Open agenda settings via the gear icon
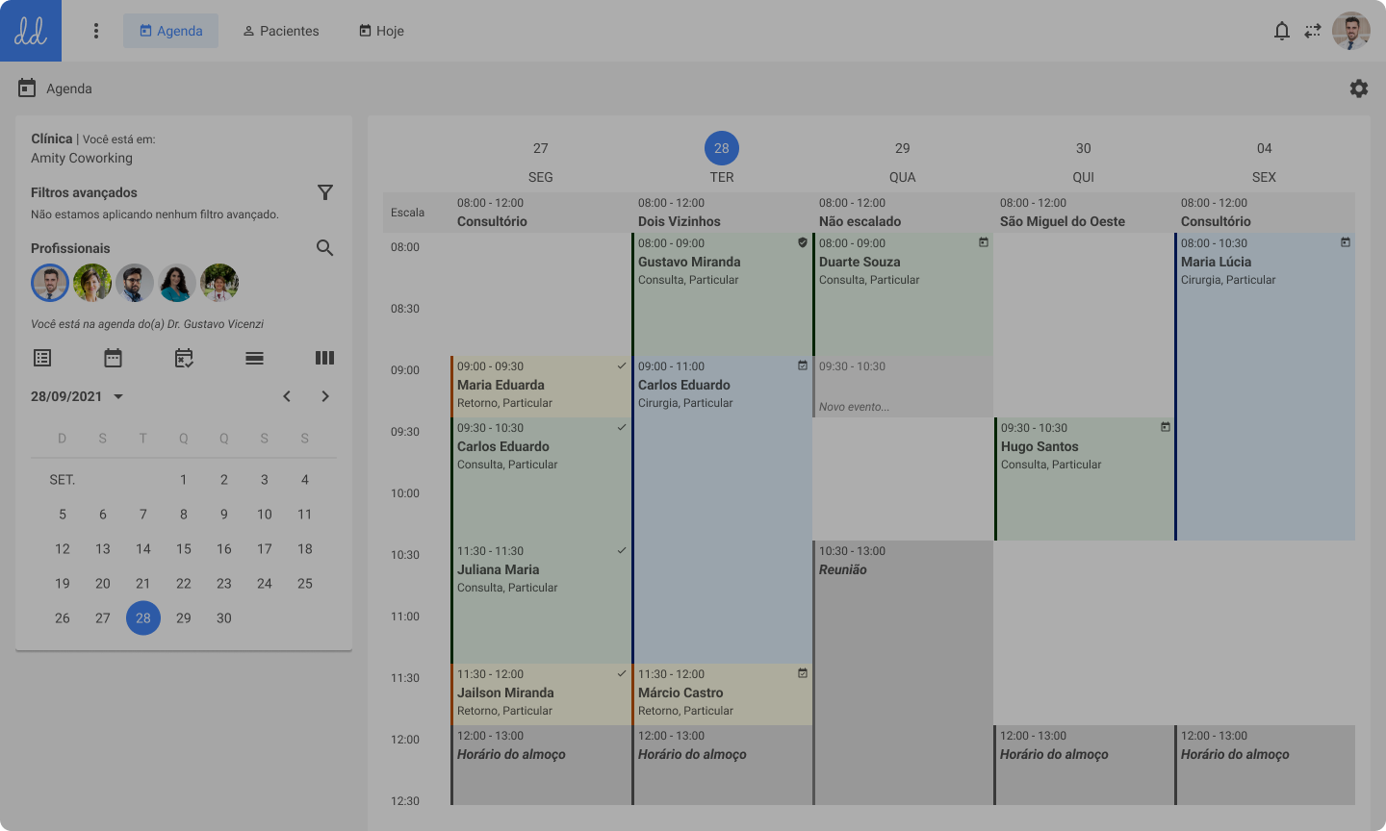The image size is (1386, 831). [x=1359, y=88]
